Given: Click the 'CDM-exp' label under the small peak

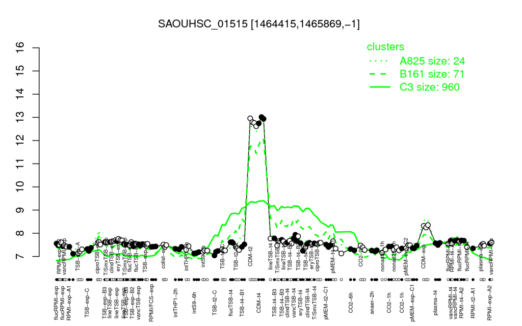Looking at the screenshot, I should point(424,258).
